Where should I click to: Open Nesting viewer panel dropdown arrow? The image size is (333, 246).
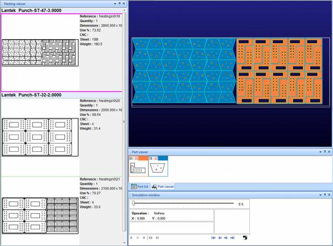click(114, 3)
